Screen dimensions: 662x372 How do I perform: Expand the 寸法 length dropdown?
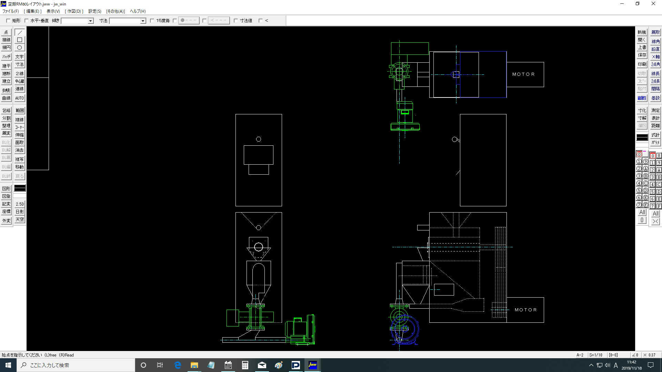pyautogui.click(x=143, y=21)
